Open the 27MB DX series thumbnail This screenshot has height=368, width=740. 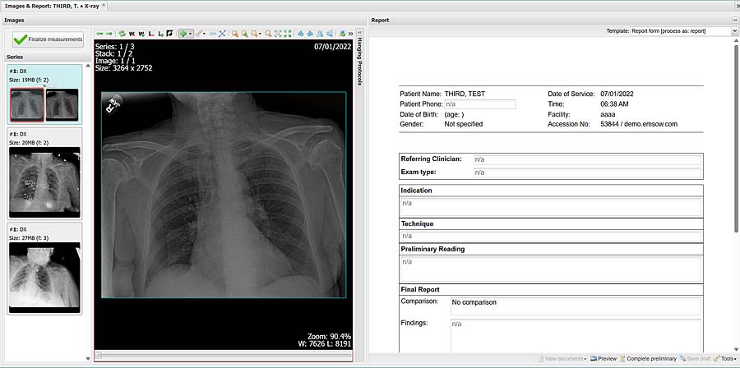(x=45, y=278)
